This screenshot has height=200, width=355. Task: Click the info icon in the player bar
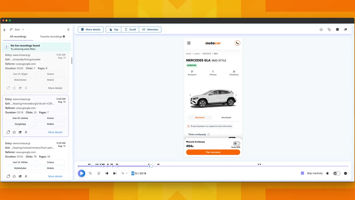point(346,173)
